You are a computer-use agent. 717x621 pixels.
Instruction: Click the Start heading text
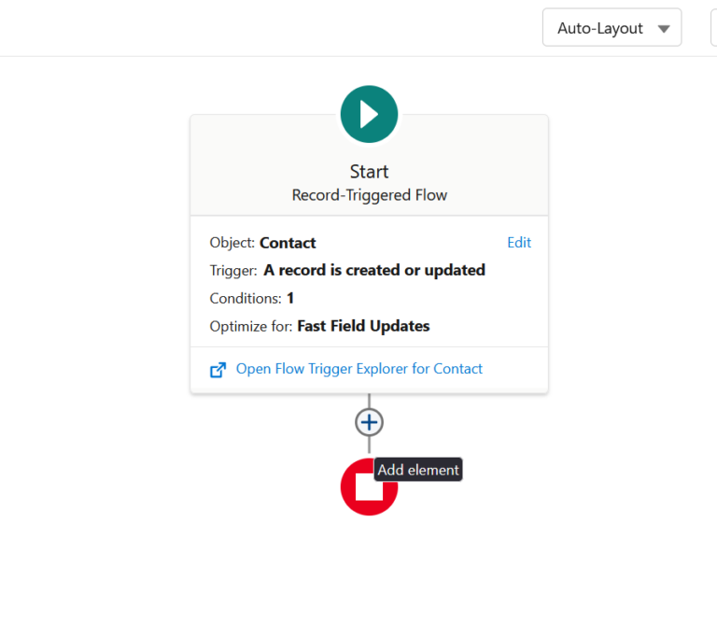click(369, 172)
